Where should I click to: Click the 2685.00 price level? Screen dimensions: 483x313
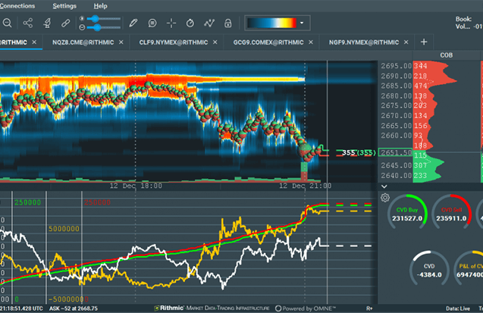(396, 86)
